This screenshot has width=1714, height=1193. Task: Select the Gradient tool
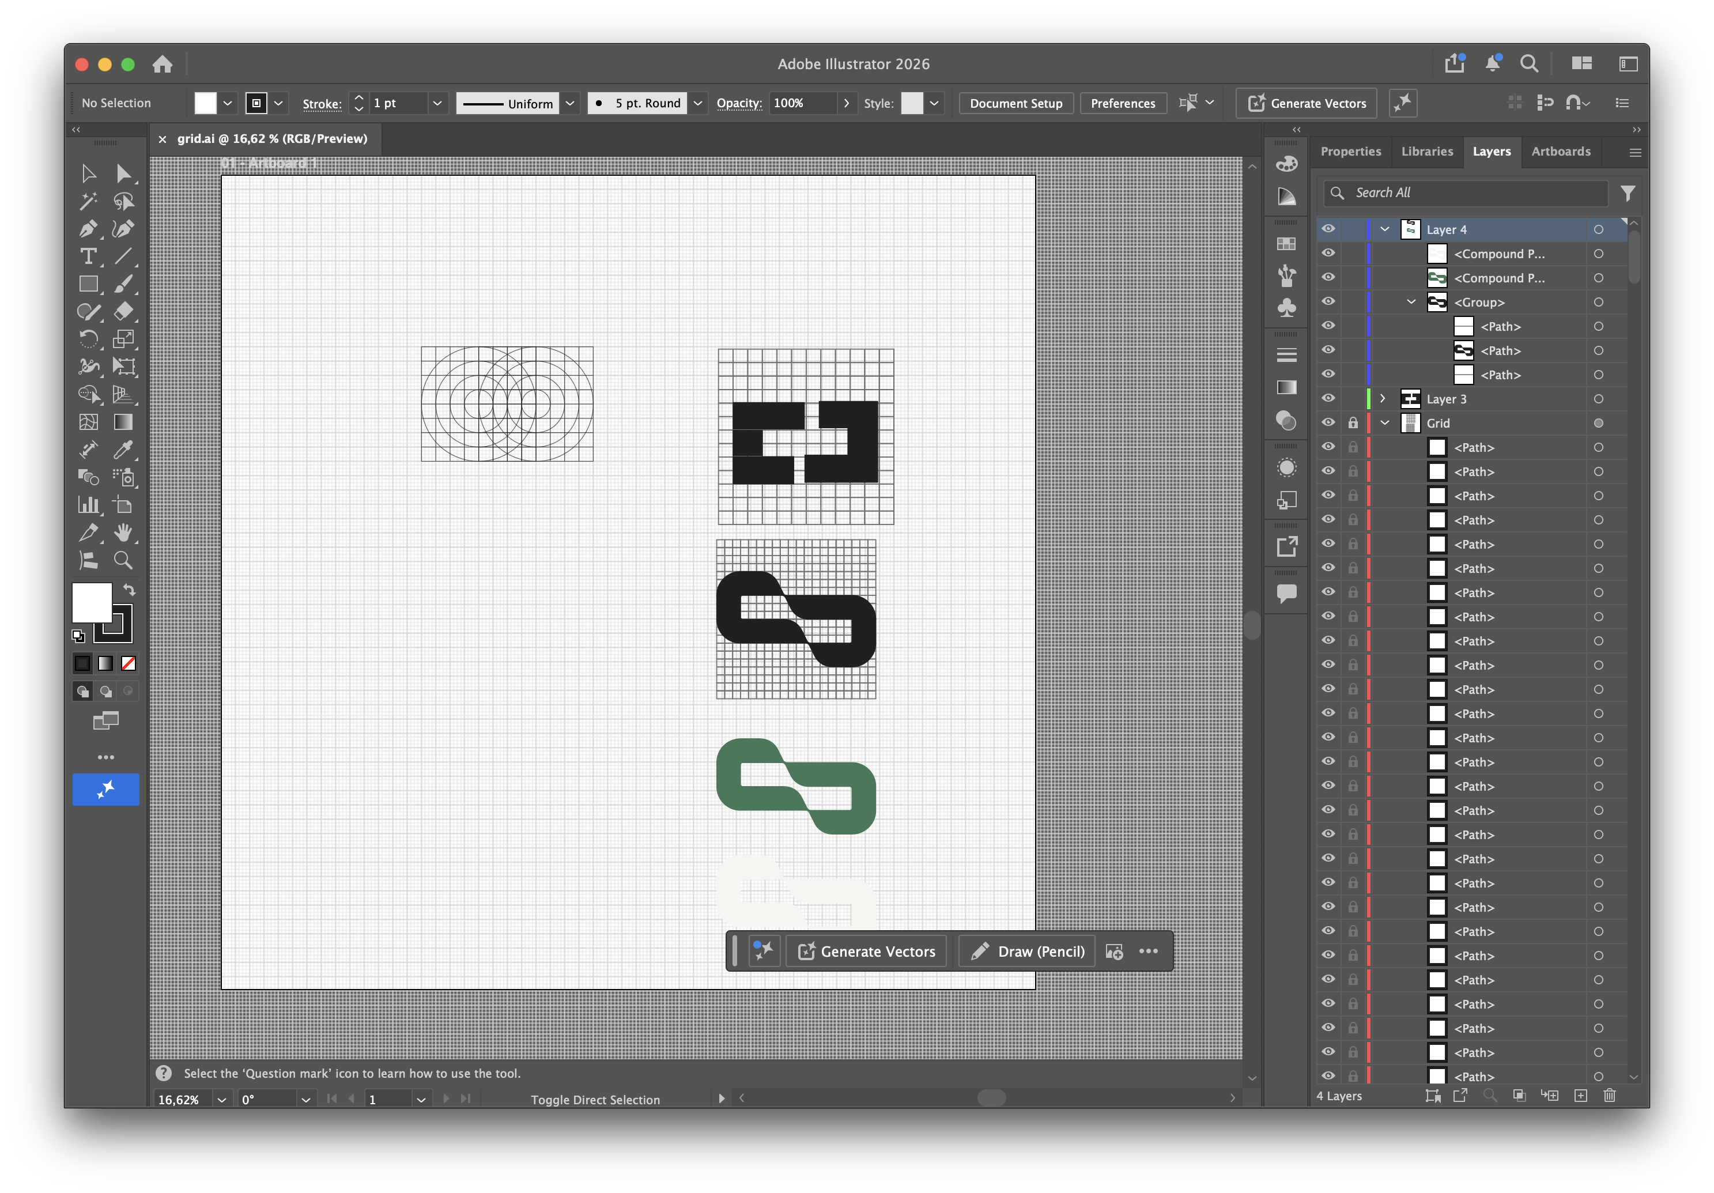[123, 422]
